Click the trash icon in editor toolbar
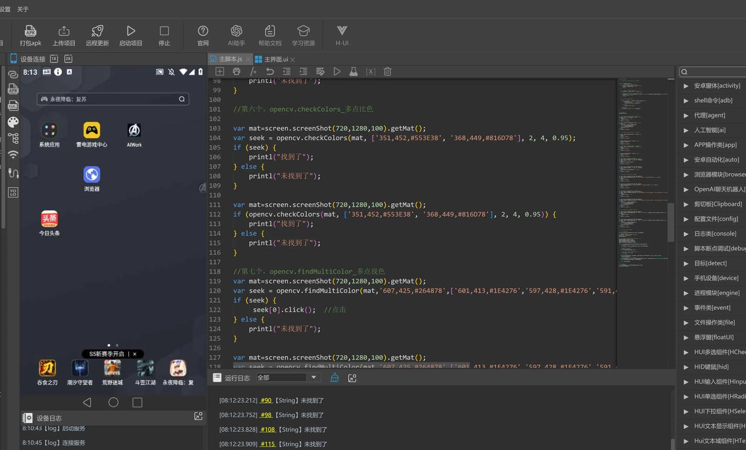This screenshot has width=746, height=450. [x=387, y=71]
